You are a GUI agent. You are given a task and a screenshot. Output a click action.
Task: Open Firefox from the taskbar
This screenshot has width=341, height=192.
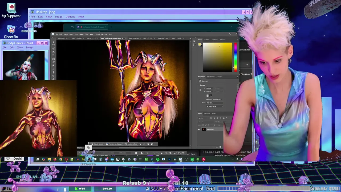pyautogui.click(x=55, y=159)
